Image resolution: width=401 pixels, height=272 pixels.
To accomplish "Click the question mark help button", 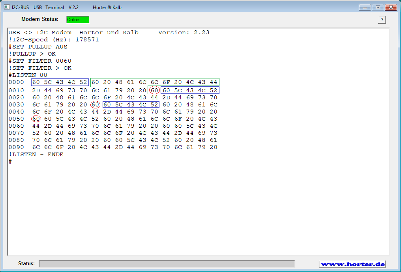I will click(x=382, y=20).
